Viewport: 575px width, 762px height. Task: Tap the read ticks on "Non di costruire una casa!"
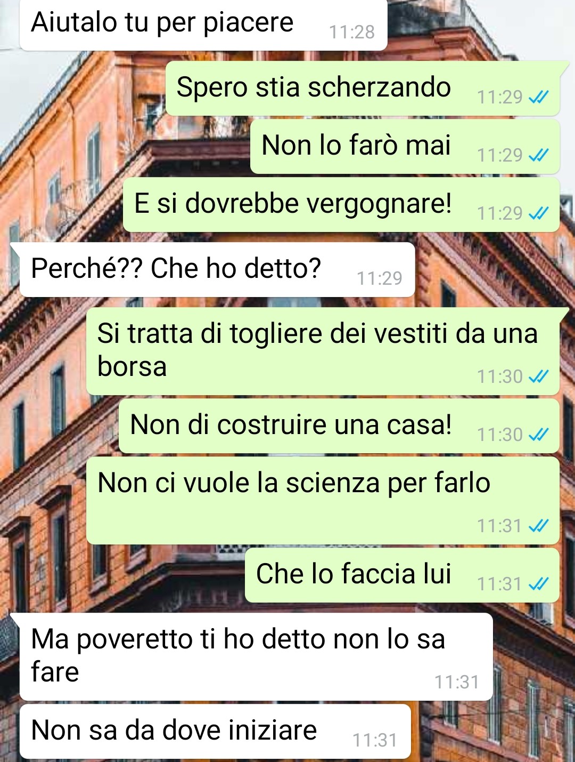pyautogui.click(x=538, y=435)
